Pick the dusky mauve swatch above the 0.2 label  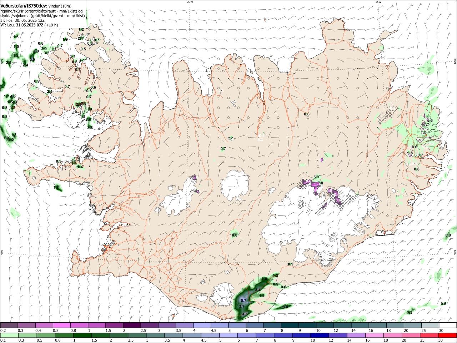tap(9, 325)
